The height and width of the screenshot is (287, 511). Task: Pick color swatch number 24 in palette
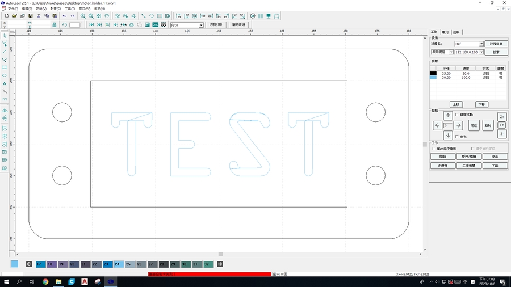point(118,264)
